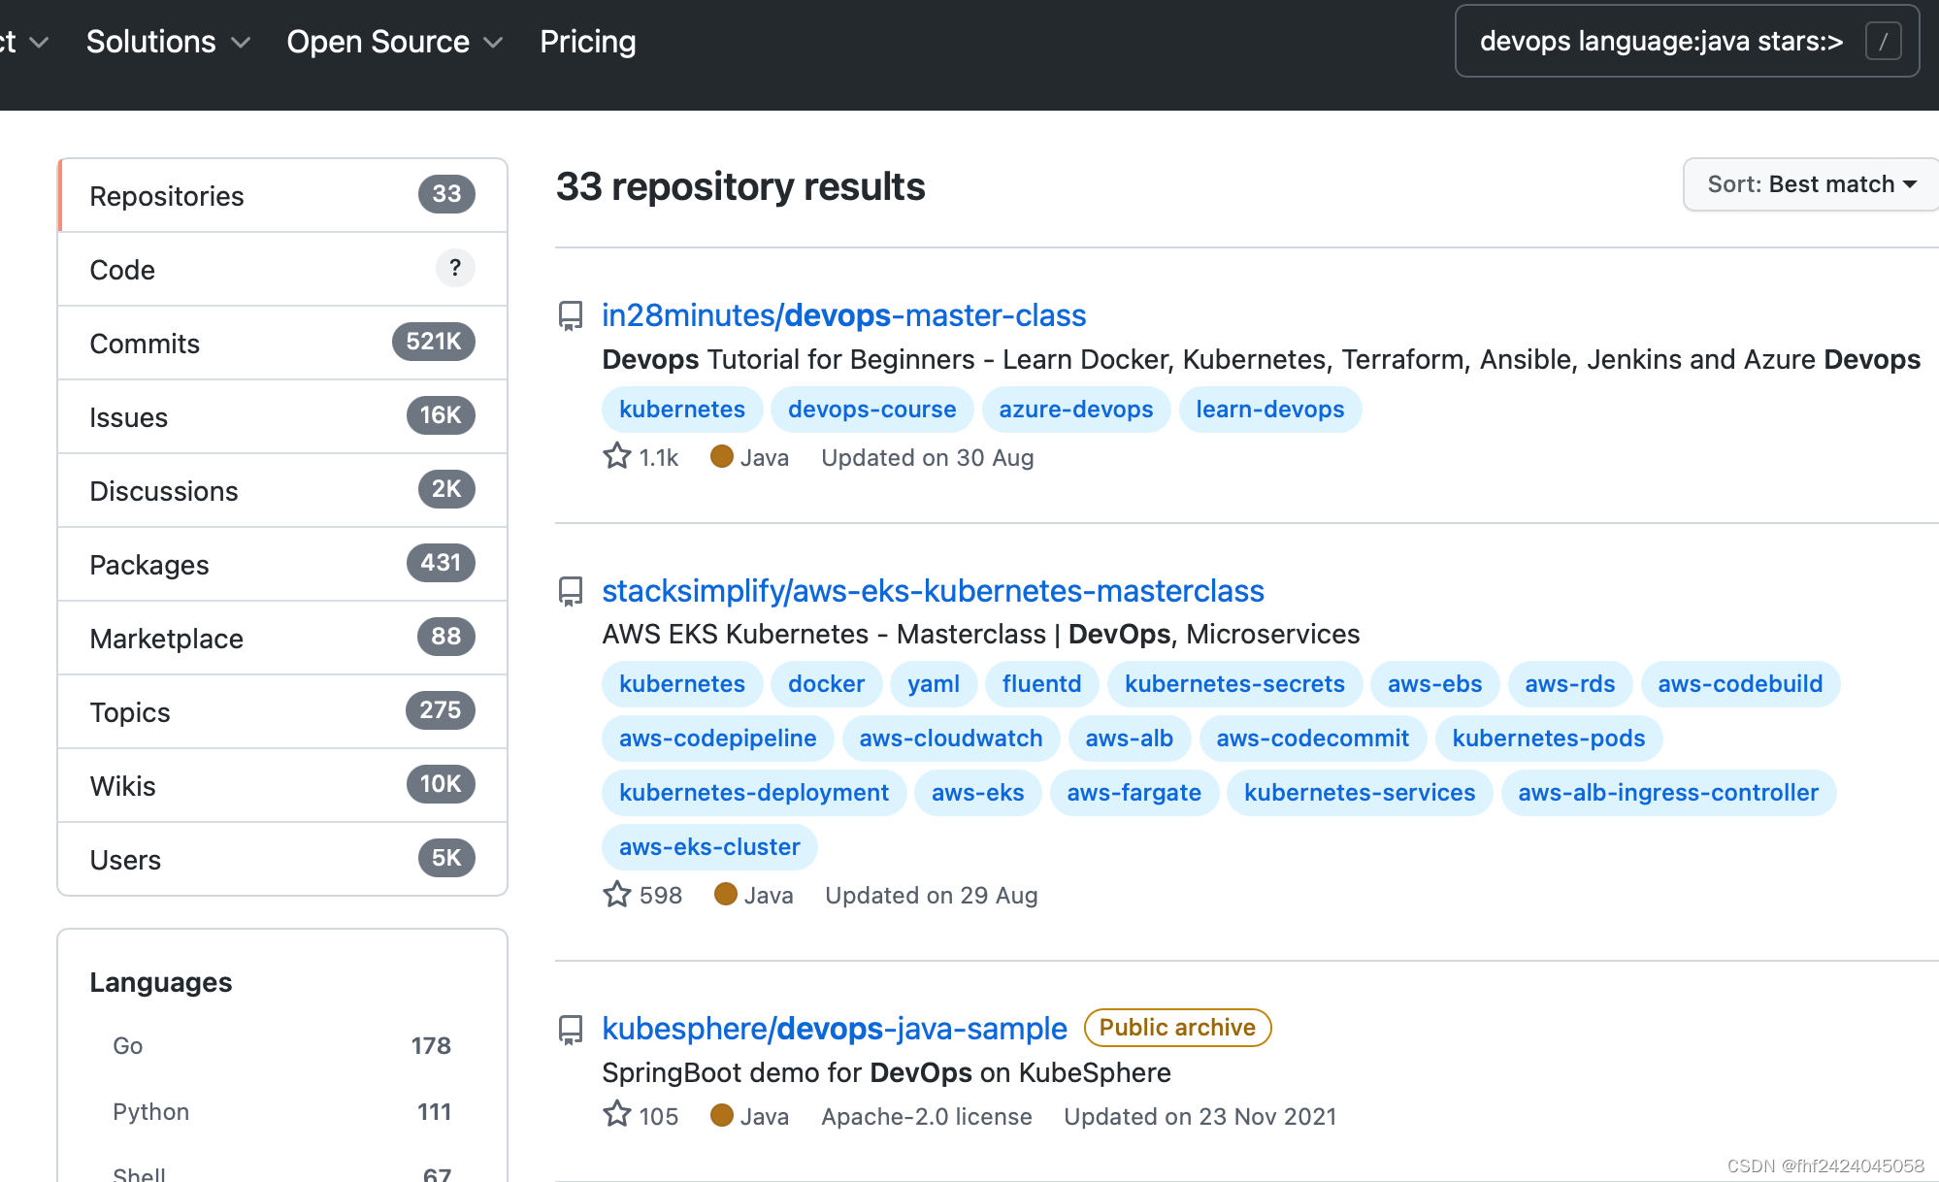Click the star icon showing 105

(x=617, y=1114)
